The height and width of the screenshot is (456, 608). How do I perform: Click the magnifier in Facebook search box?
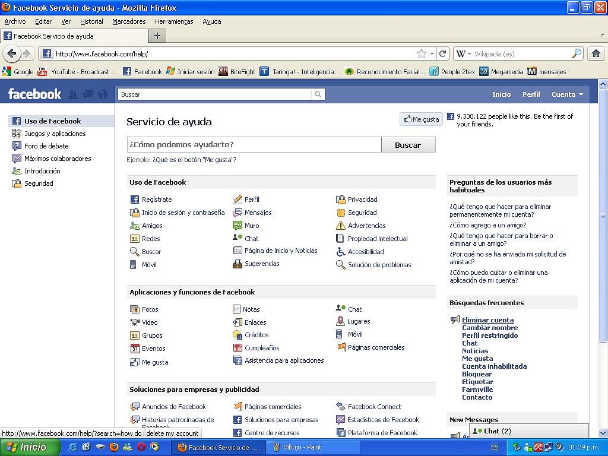318,94
